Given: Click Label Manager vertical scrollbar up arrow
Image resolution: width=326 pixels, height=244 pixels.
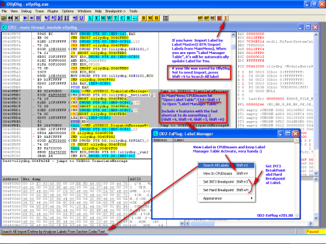Looking at the screenshot, I should pyautogui.click(x=297, y=141).
